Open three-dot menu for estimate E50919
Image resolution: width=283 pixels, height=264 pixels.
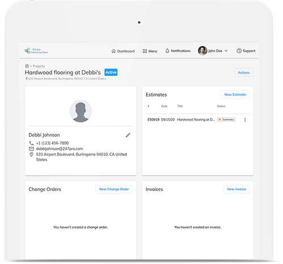coord(245,120)
